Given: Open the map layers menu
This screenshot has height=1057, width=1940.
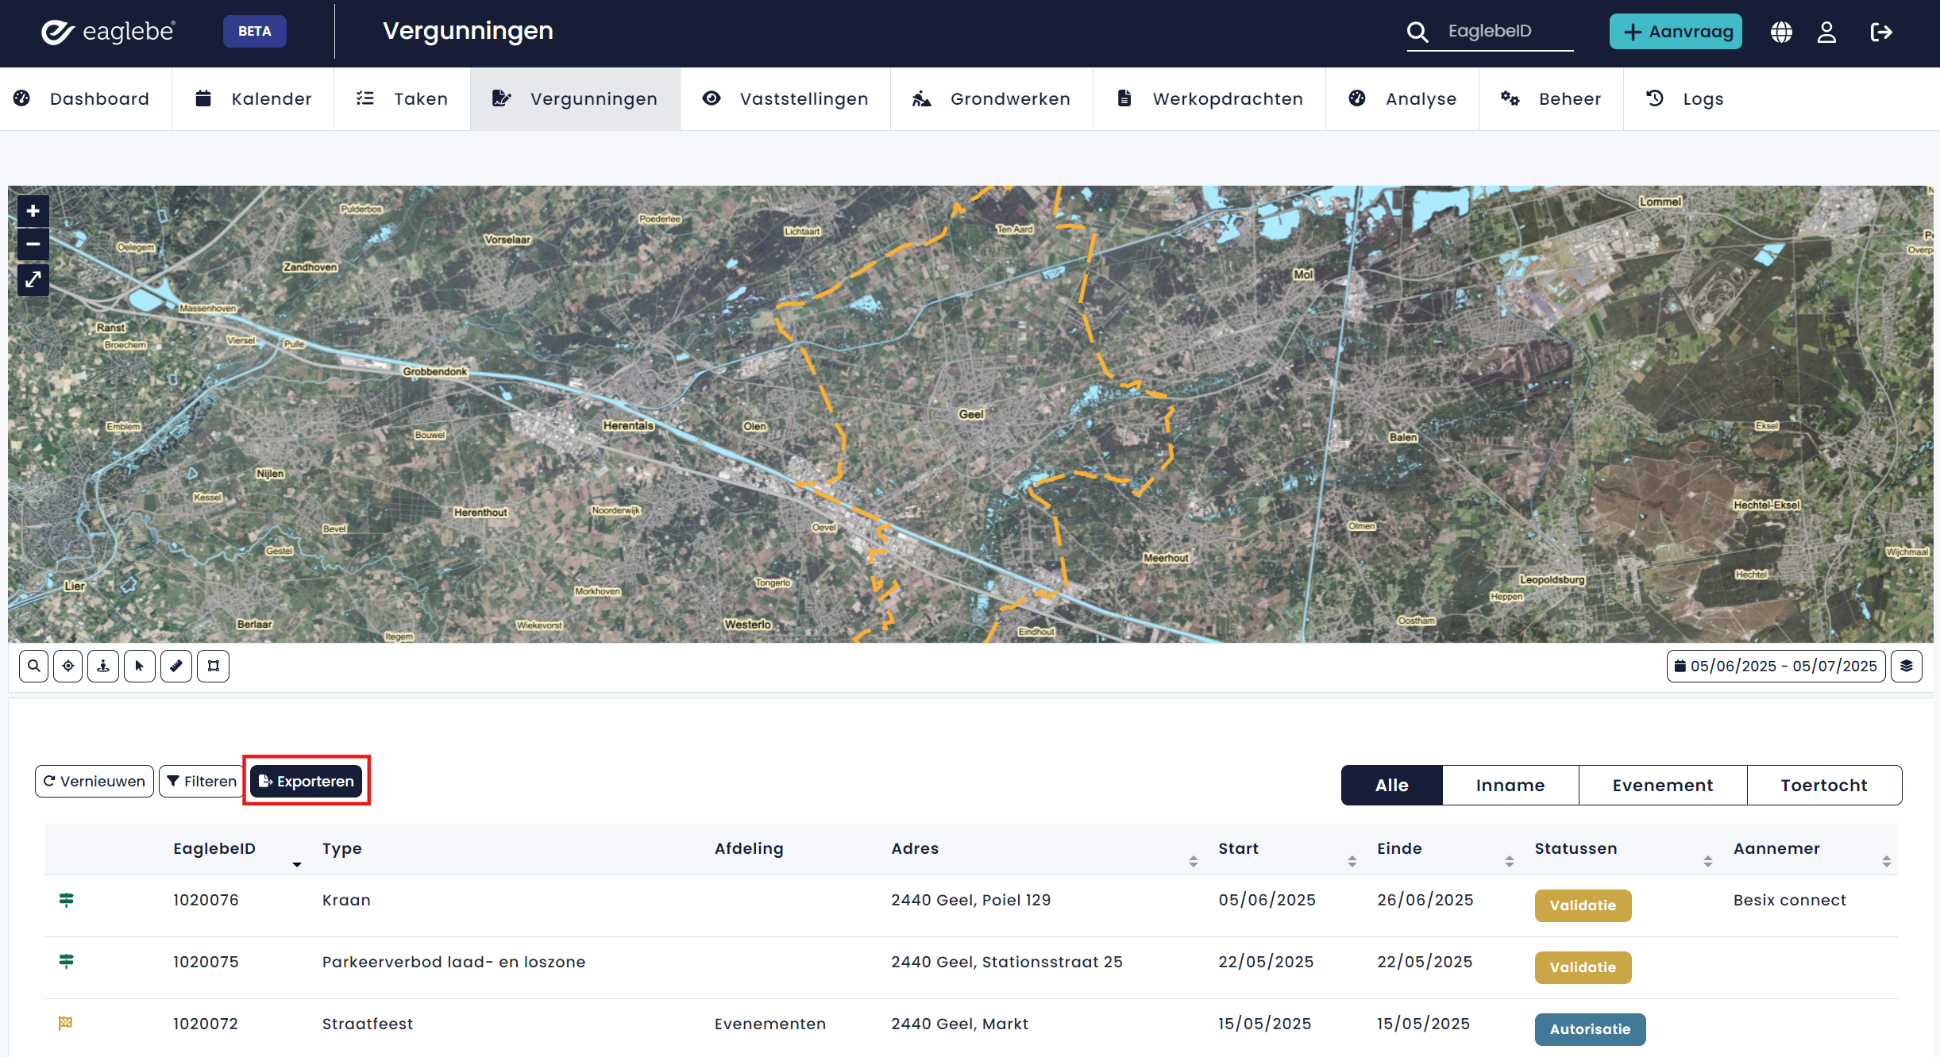Looking at the screenshot, I should point(1906,666).
